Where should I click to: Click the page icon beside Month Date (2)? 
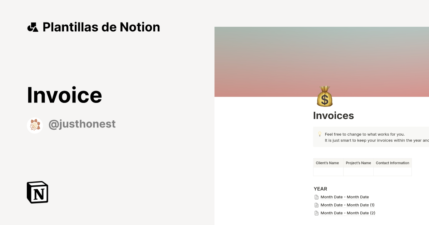click(x=316, y=213)
